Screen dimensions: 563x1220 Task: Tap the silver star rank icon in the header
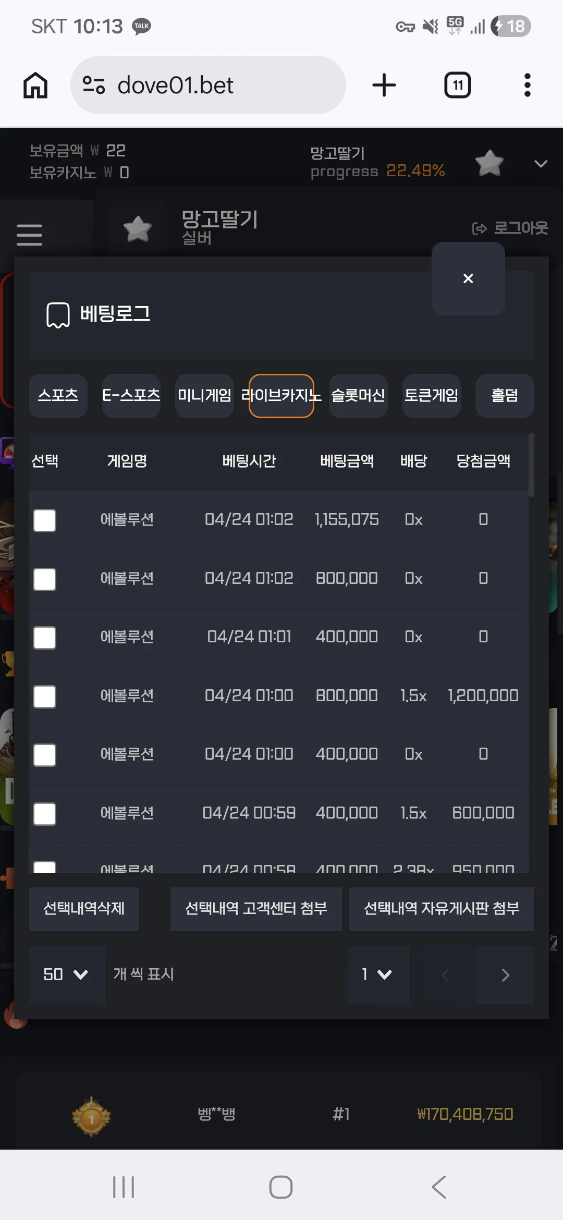[138, 228]
